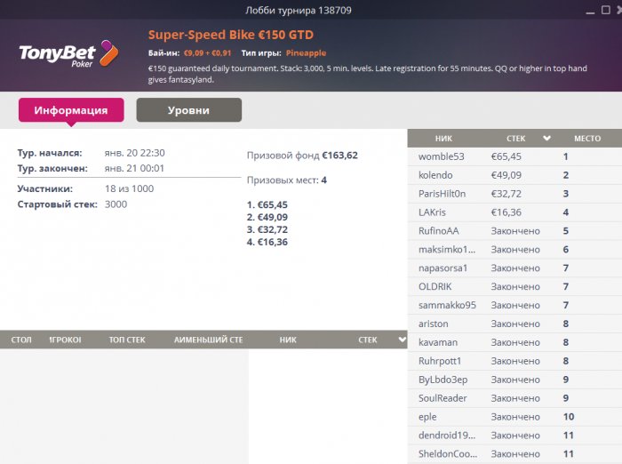
Task: Maximize the tournament lobby window
Action: pos(606,10)
